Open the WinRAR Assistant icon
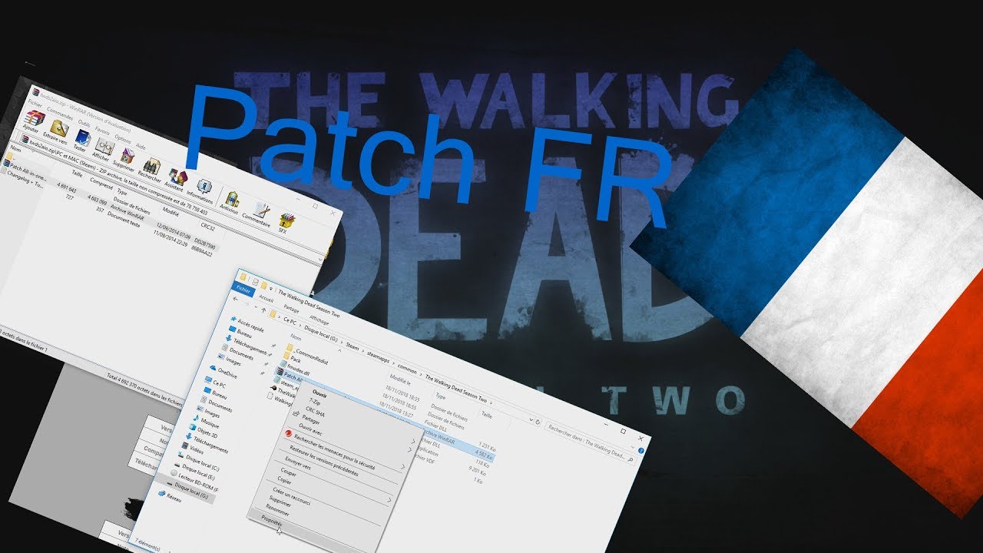 pos(177,177)
